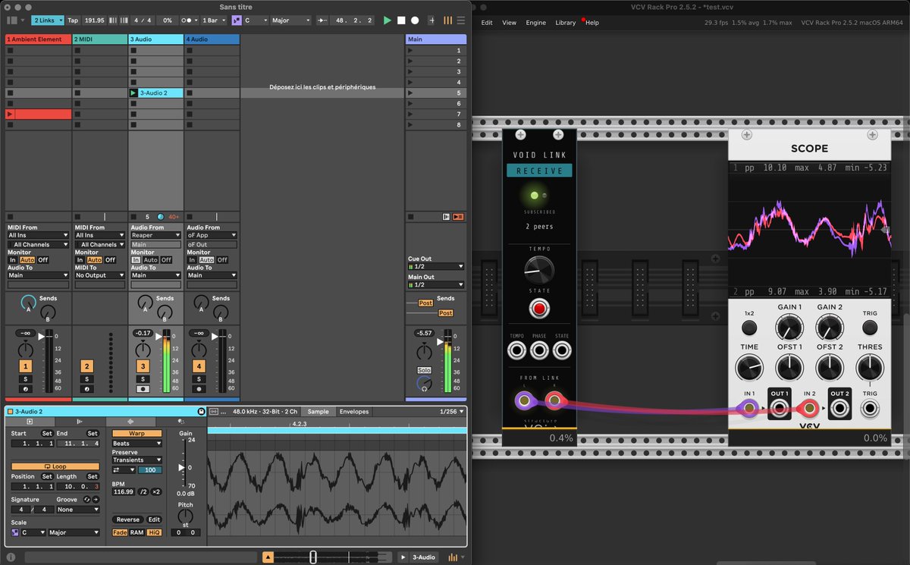Open VCV Rack View menu
The height and width of the screenshot is (565, 910).
pyautogui.click(x=510, y=23)
